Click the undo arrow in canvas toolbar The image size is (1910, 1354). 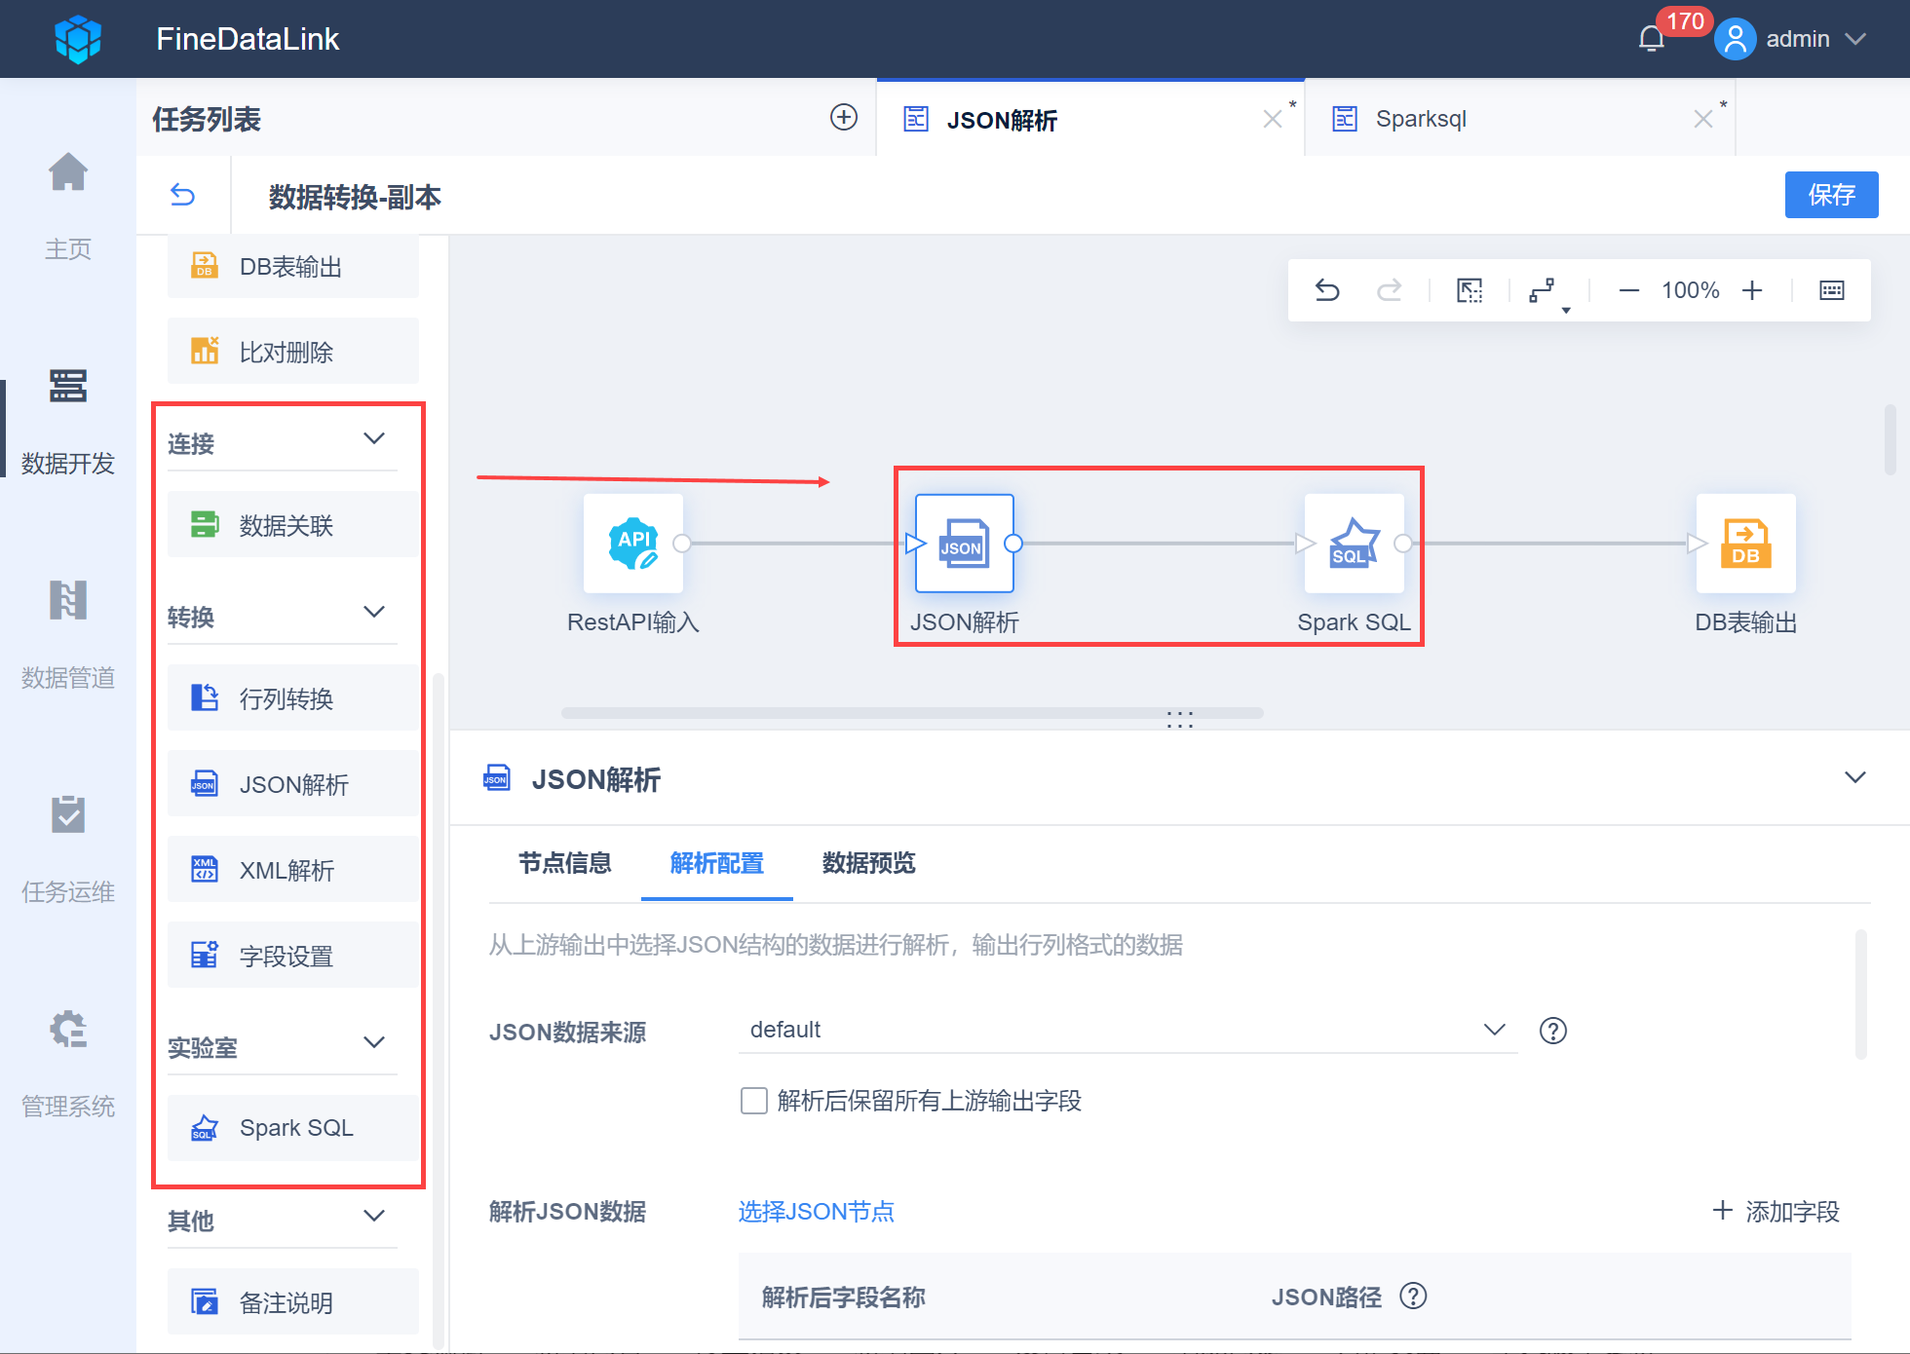tap(1327, 290)
